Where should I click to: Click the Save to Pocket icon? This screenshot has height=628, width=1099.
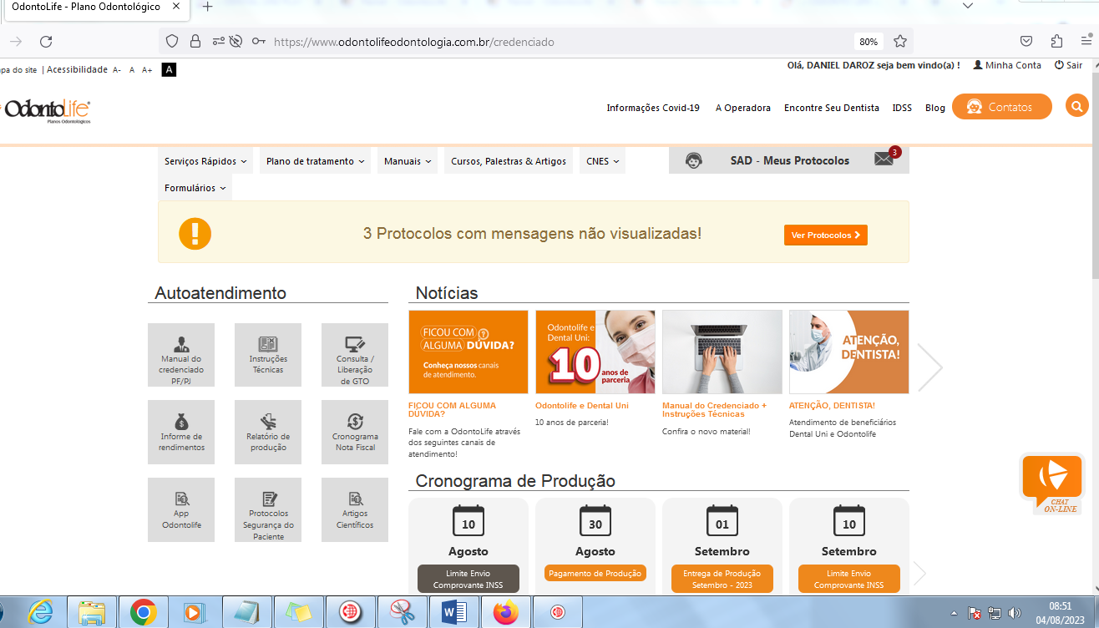(x=1026, y=42)
